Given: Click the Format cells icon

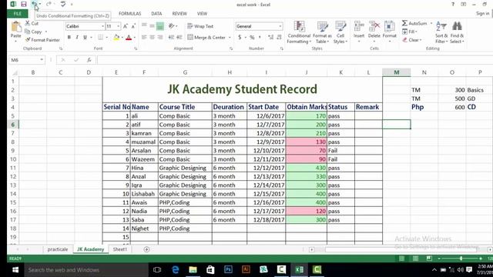Looking at the screenshot, I should (x=389, y=27).
